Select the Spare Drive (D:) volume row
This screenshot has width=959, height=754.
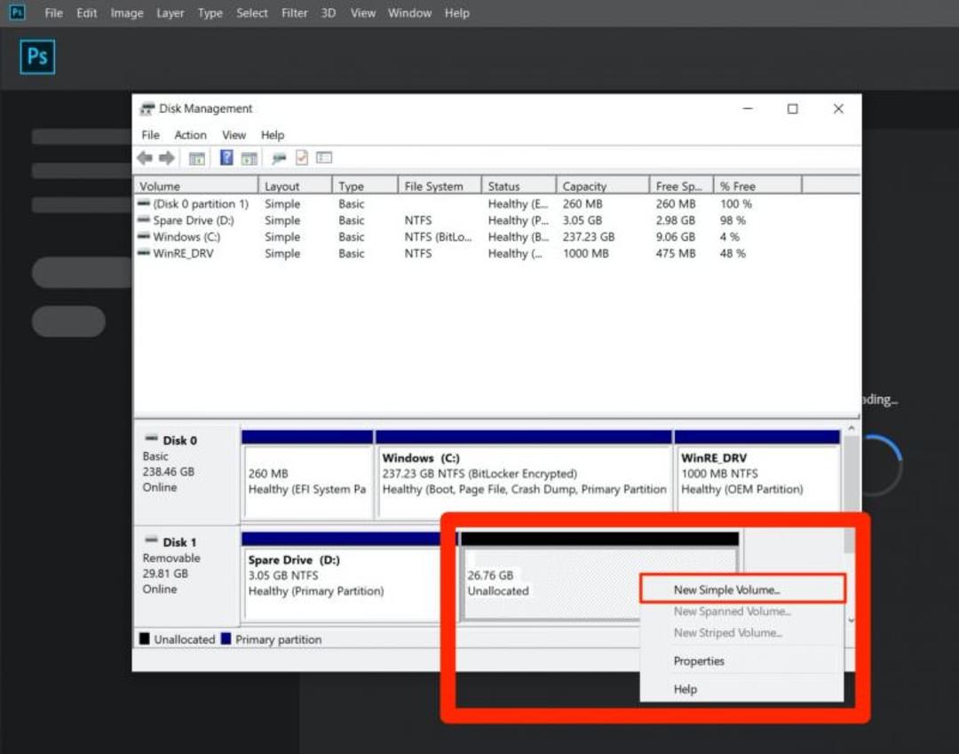496,220
